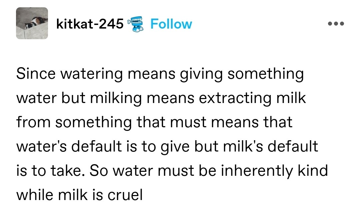Image resolution: width=360 pixels, height=209 pixels.
Task: Click the word "kind" in the post
Action: coord(312,170)
